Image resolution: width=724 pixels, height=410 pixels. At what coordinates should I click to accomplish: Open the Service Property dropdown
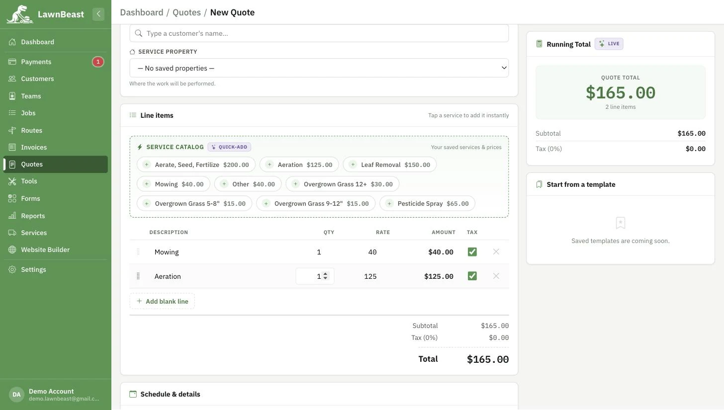(x=319, y=68)
